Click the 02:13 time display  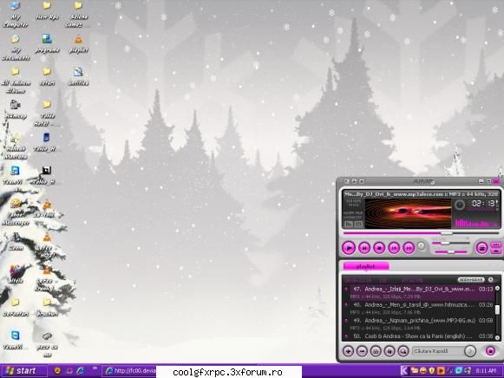(483, 203)
